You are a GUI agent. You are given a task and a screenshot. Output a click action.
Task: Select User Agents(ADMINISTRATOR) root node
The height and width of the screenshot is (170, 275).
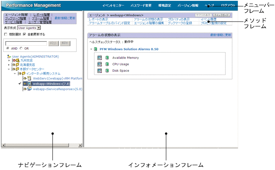pos(36,56)
